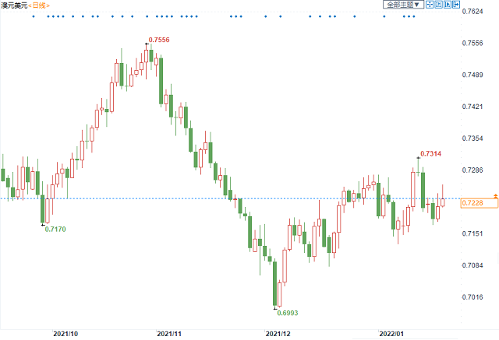Click the 0.7314 peak price marker
Screen dimensions: 499x340
[x=431, y=154]
